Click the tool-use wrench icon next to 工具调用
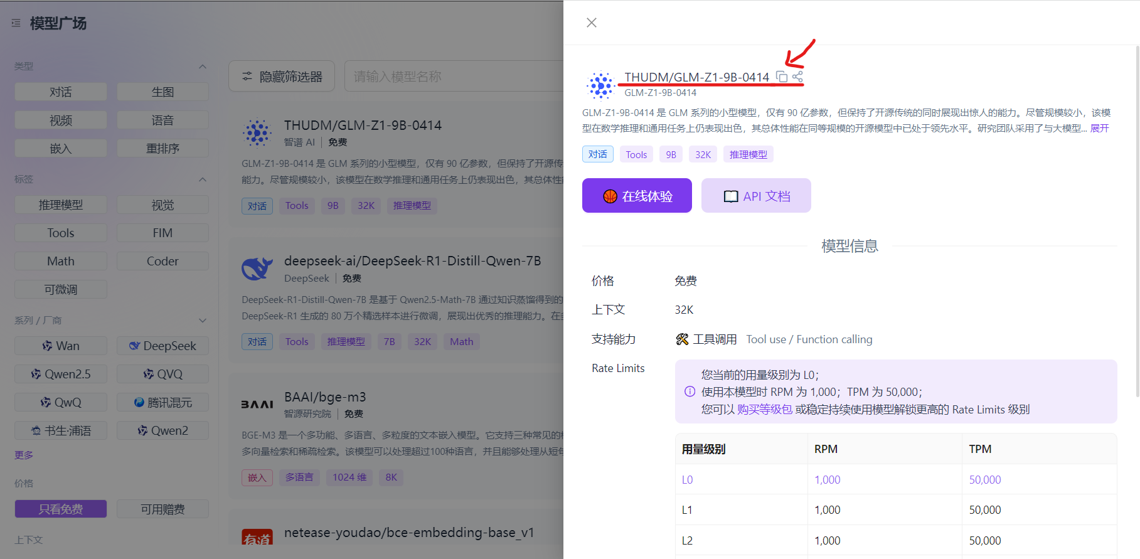The width and height of the screenshot is (1140, 559). [x=682, y=339]
